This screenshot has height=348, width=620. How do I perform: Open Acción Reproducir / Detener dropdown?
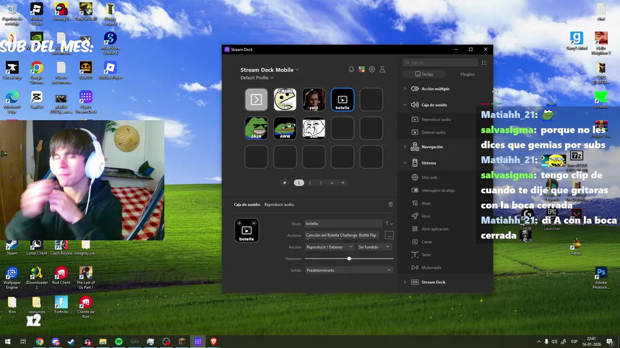pyautogui.click(x=329, y=247)
